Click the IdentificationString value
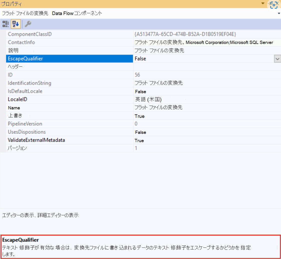 159,83
